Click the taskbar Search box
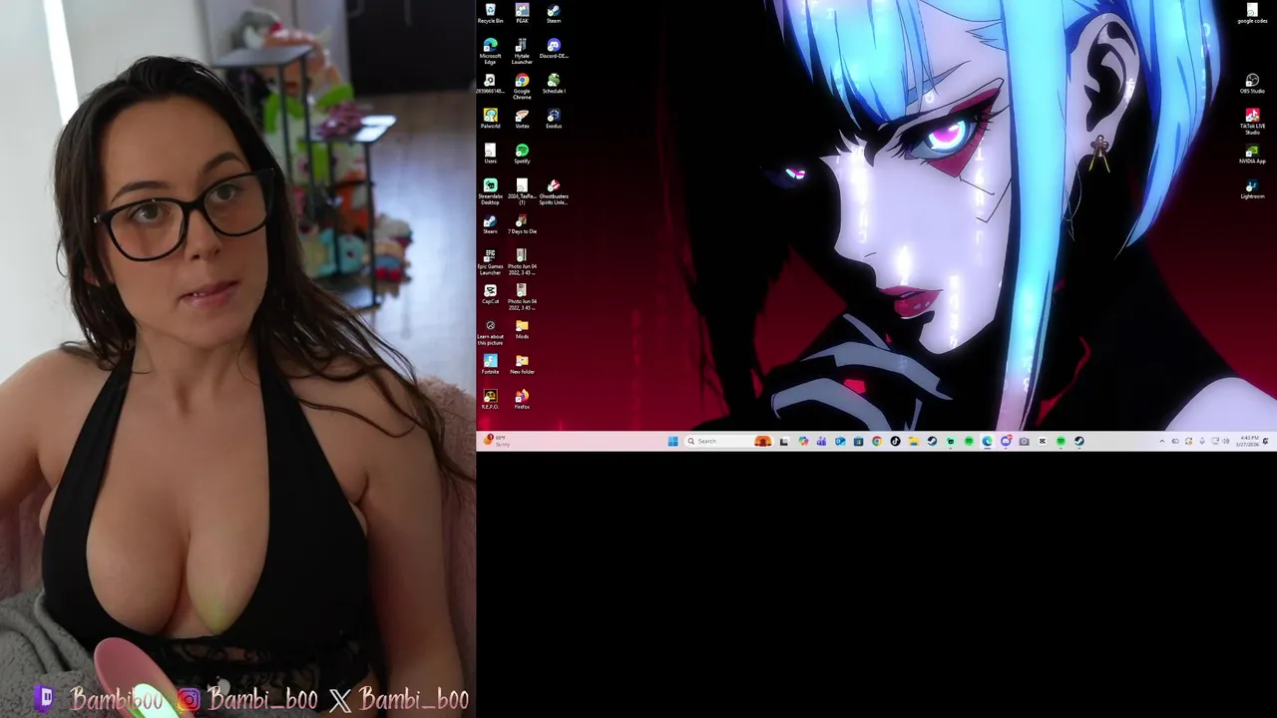Screen dimensions: 1277x718 [x=728, y=441]
